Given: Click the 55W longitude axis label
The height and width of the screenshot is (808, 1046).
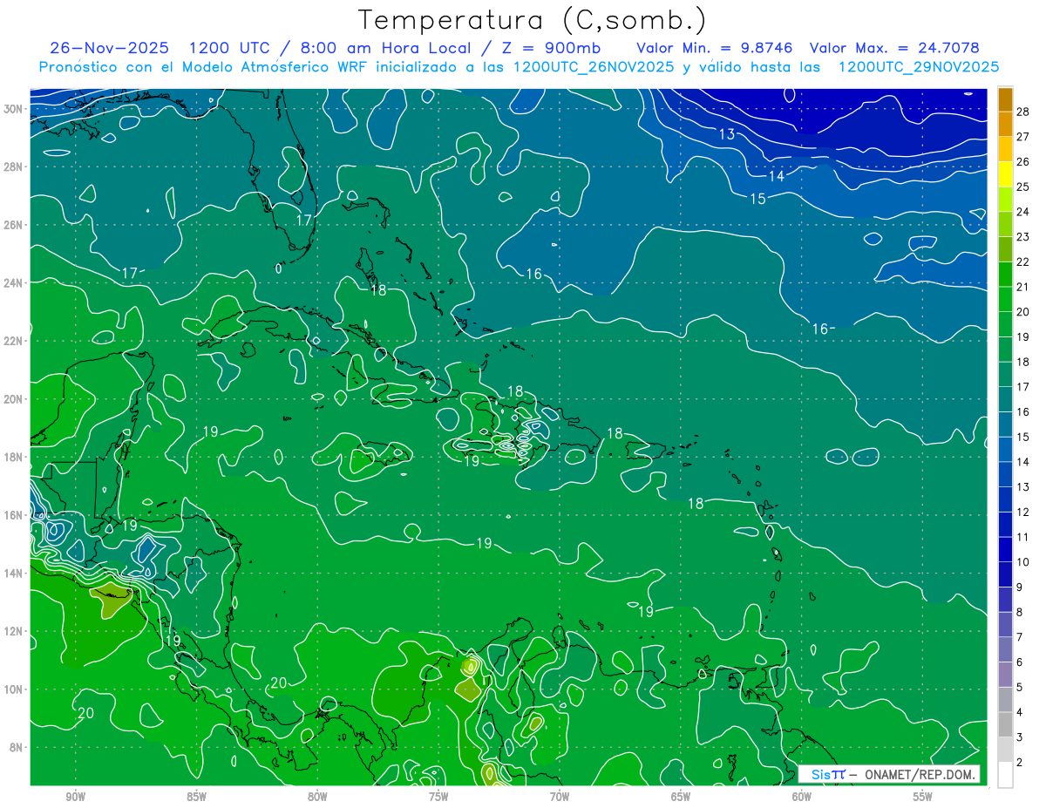Looking at the screenshot, I should click(x=923, y=797).
